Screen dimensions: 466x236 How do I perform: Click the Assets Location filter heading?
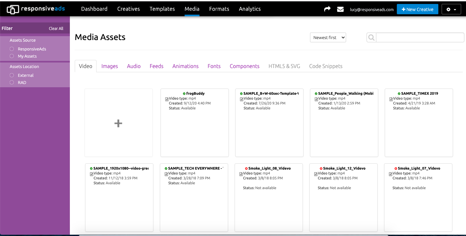click(24, 67)
